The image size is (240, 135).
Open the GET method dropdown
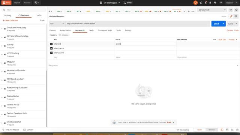tap(57, 24)
